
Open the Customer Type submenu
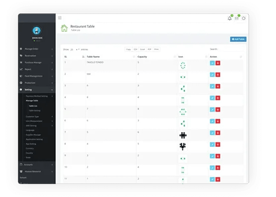click(32, 117)
